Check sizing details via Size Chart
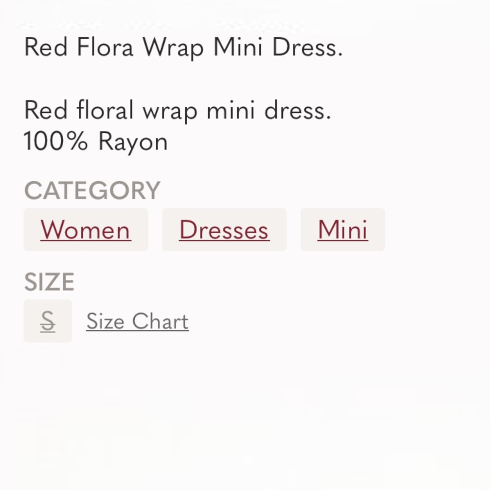The height and width of the screenshot is (490, 490). pyautogui.click(x=137, y=321)
